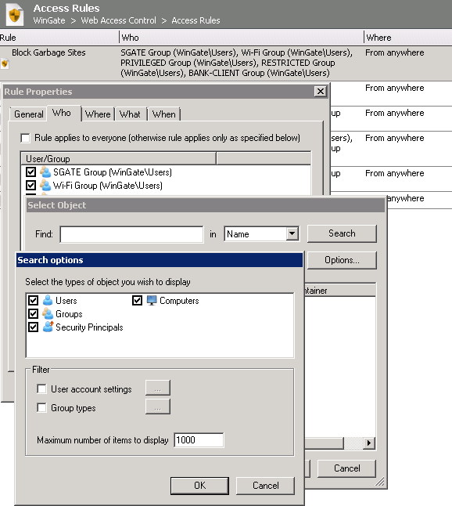This screenshot has height=506, width=452.
Task: Click Maximum number of items field
Action: [x=199, y=440]
